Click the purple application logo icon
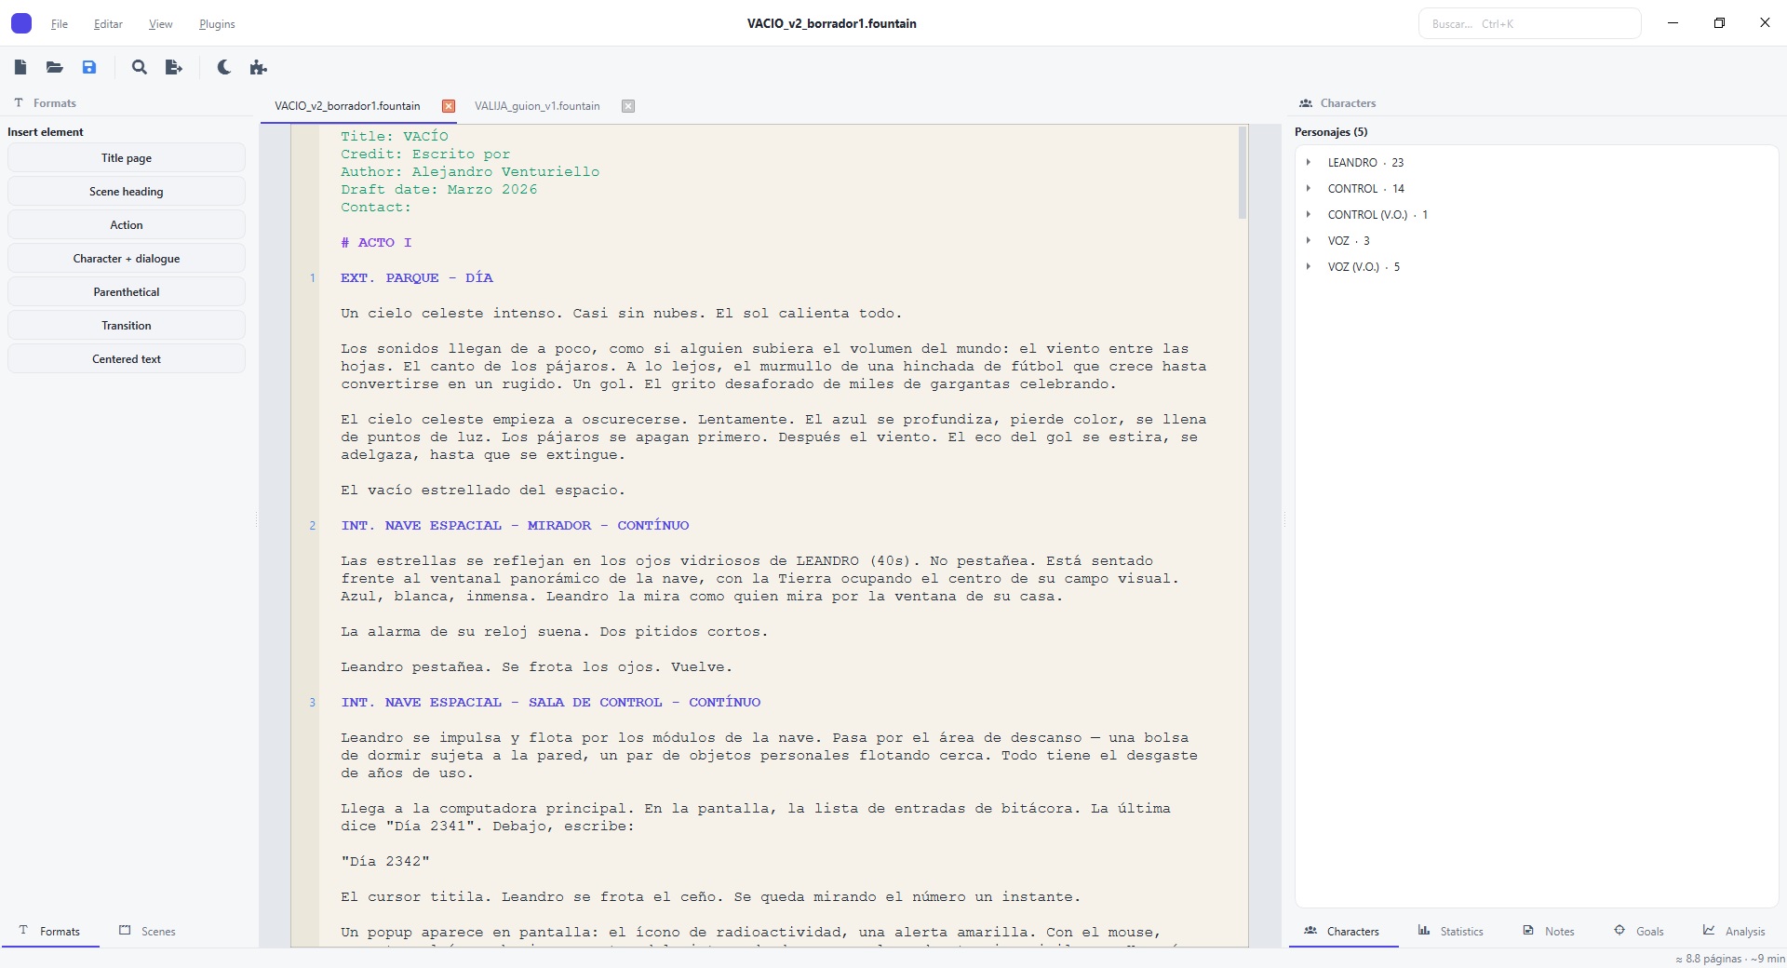Image resolution: width=1787 pixels, height=968 pixels. [21, 23]
